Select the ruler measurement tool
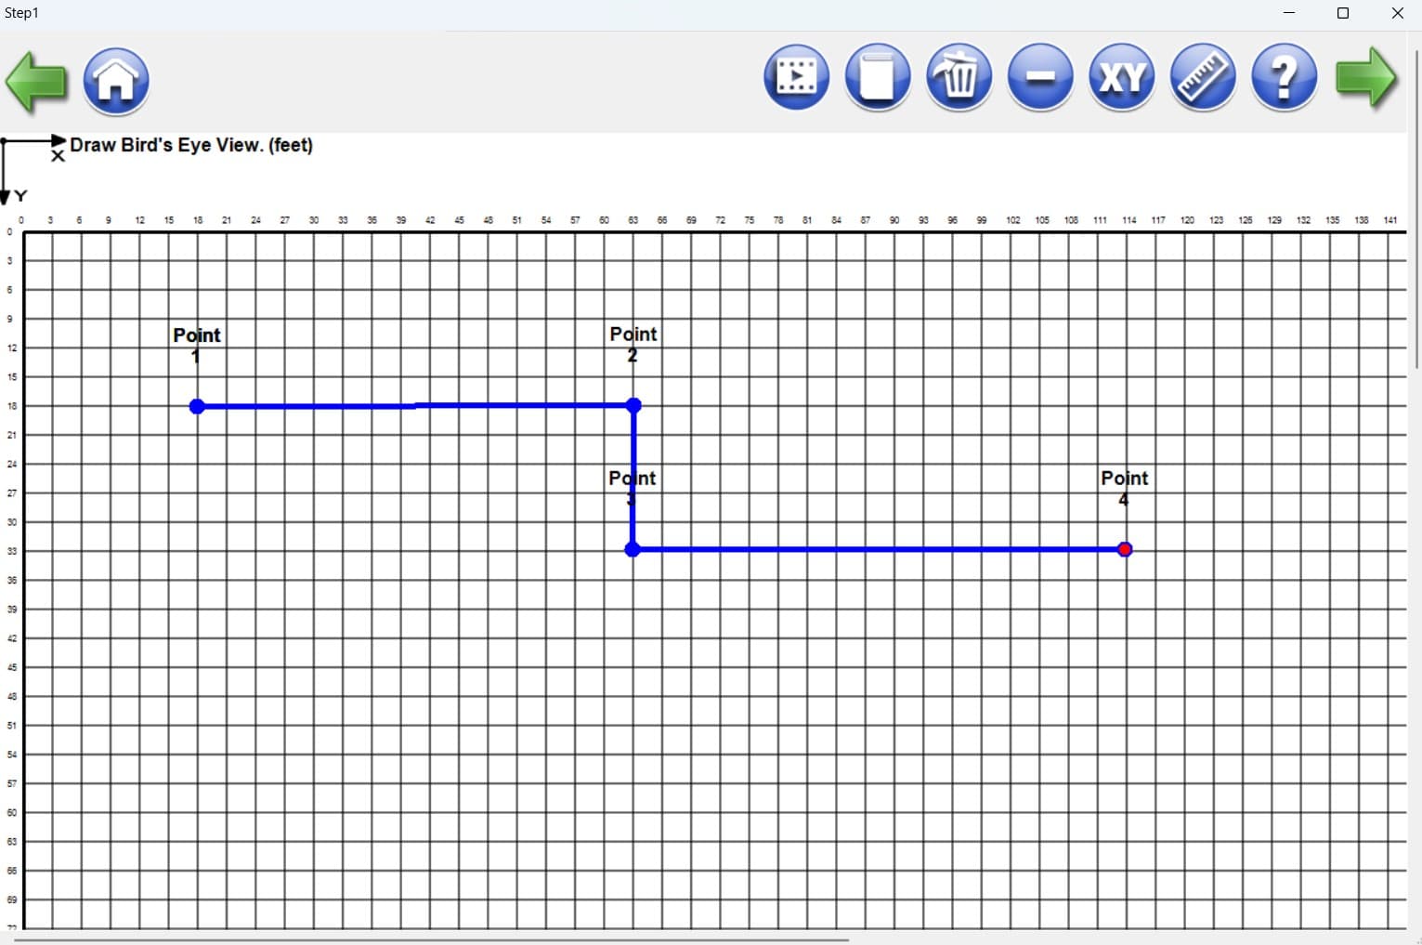 (x=1202, y=78)
